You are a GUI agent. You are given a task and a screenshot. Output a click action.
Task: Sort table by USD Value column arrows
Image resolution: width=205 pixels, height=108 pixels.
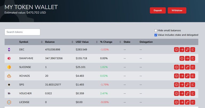pos(97,42)
